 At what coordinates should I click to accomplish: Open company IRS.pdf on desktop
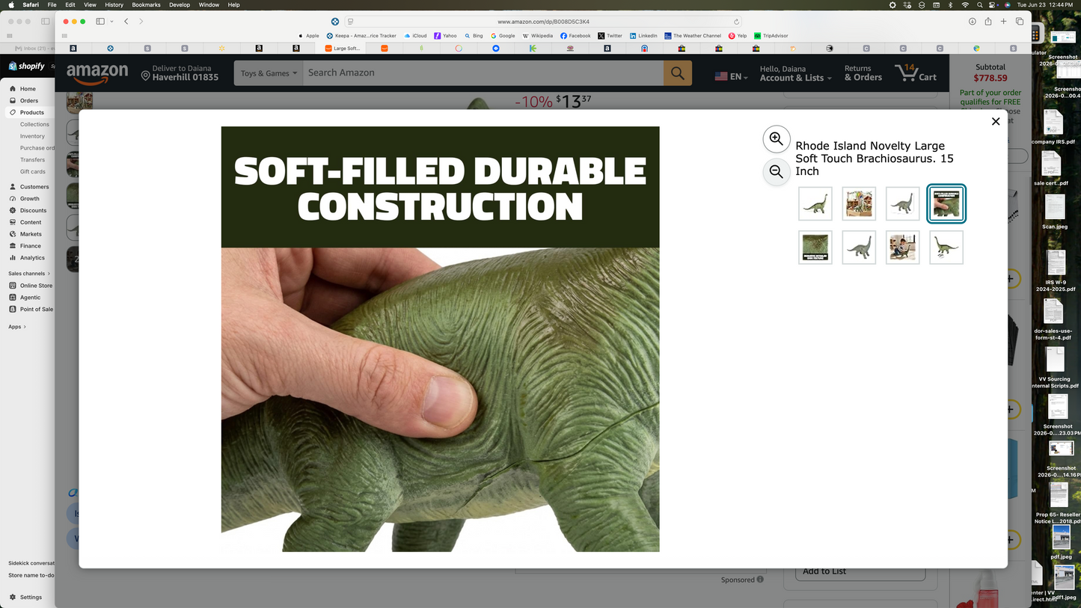coord(1053,127)
